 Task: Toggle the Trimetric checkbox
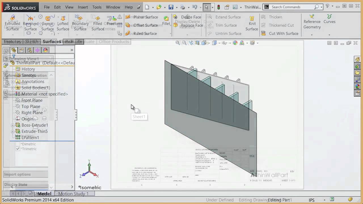click(18, 149)
